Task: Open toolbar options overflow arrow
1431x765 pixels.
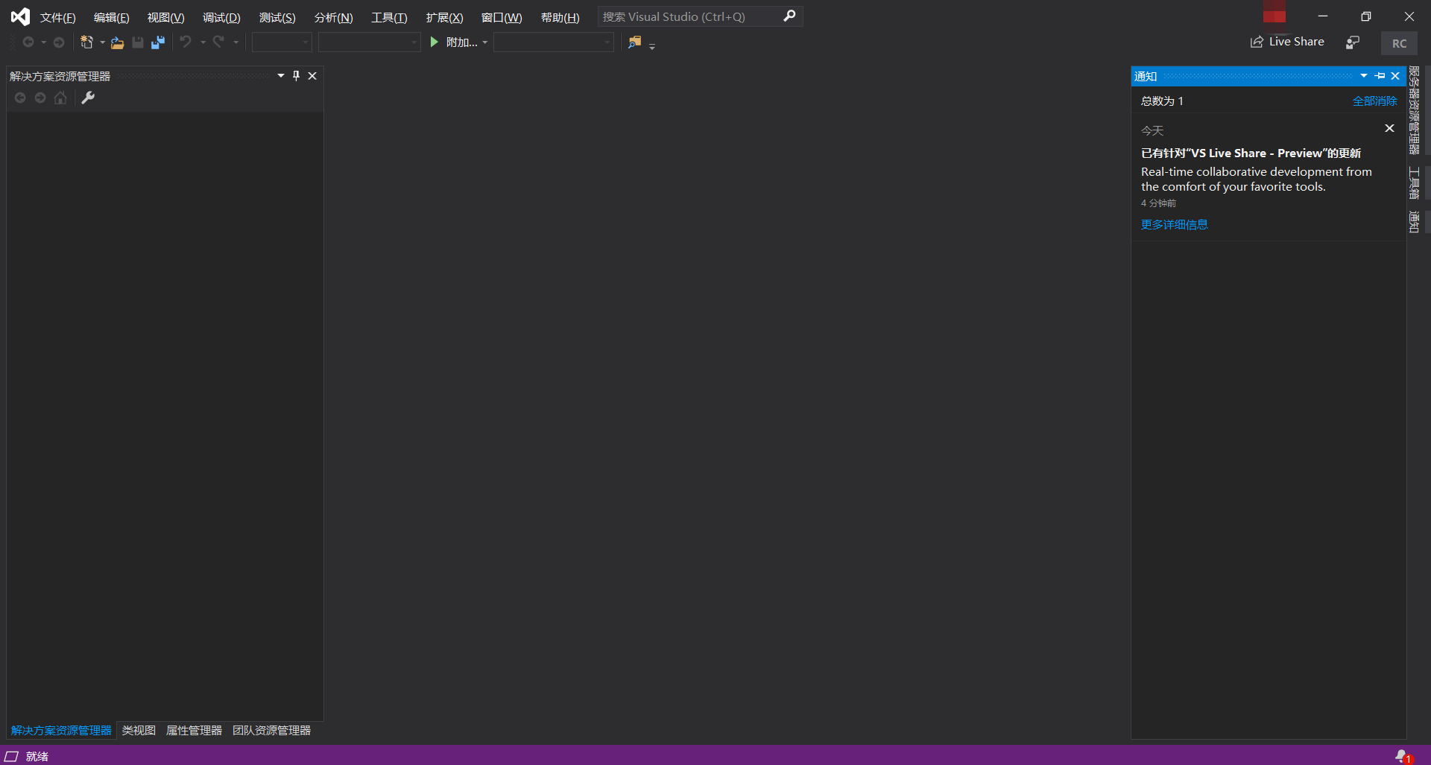Action: coord(652,46)
